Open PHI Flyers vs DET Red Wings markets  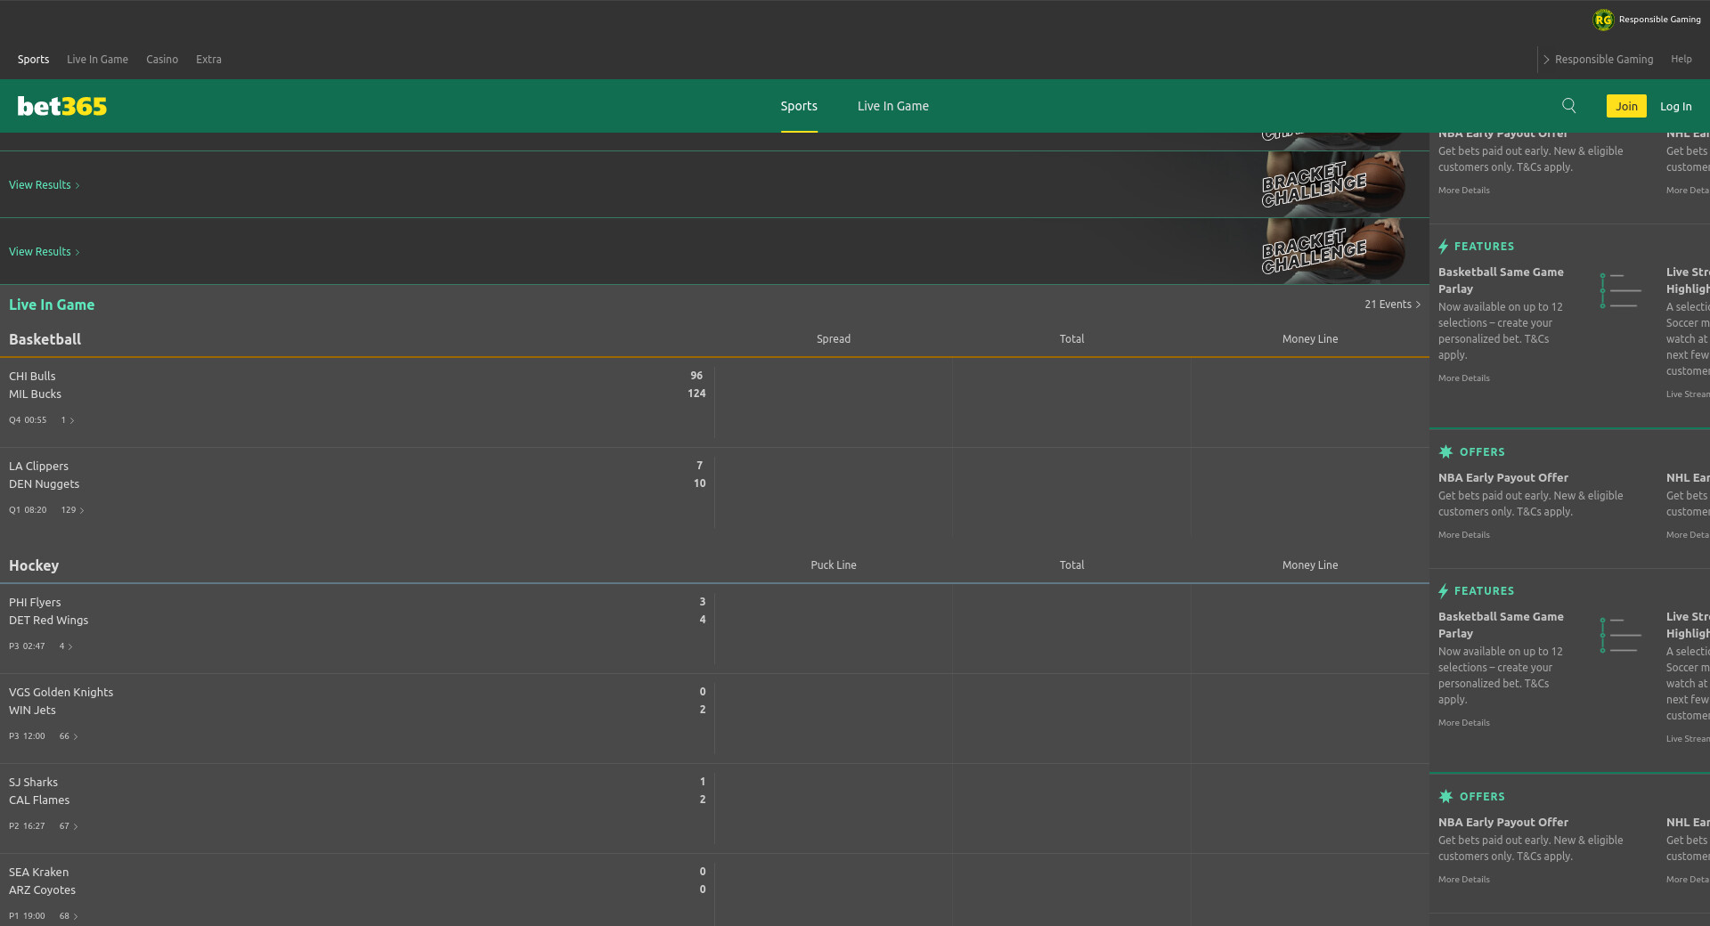(66, 646)
